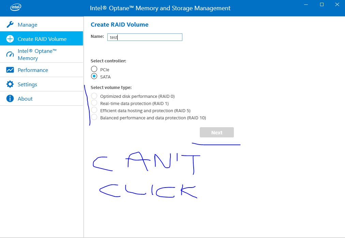Screen dimensions: 345x238
Task: Open the Create RAID Volume menu item
Action: click(42, 39)
